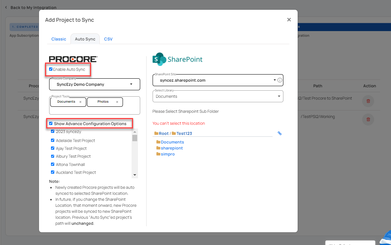Image resolution: width=391 pixels, height=245 pixels.
Task: Click the Procore logo
Action: tap(73, 59)
